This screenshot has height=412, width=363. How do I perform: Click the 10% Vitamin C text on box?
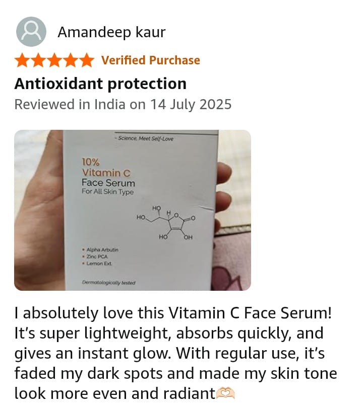[x=106, y=168]
